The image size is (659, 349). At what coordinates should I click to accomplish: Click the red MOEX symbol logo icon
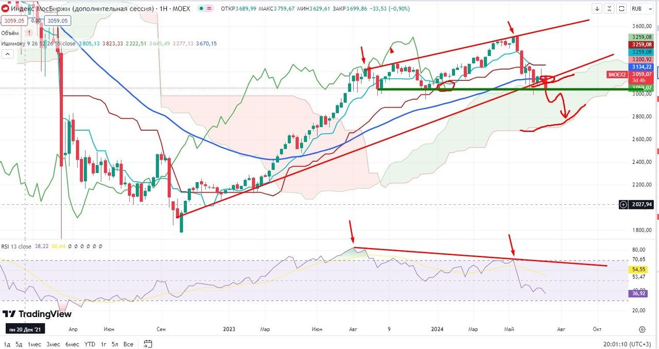[5, 9]
